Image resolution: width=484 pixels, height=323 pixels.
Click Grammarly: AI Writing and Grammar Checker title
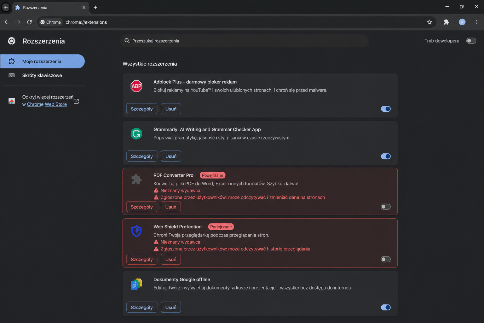[207, 129]
